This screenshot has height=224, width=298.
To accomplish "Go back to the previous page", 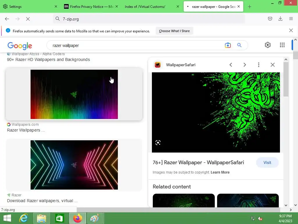I will 7,19.
